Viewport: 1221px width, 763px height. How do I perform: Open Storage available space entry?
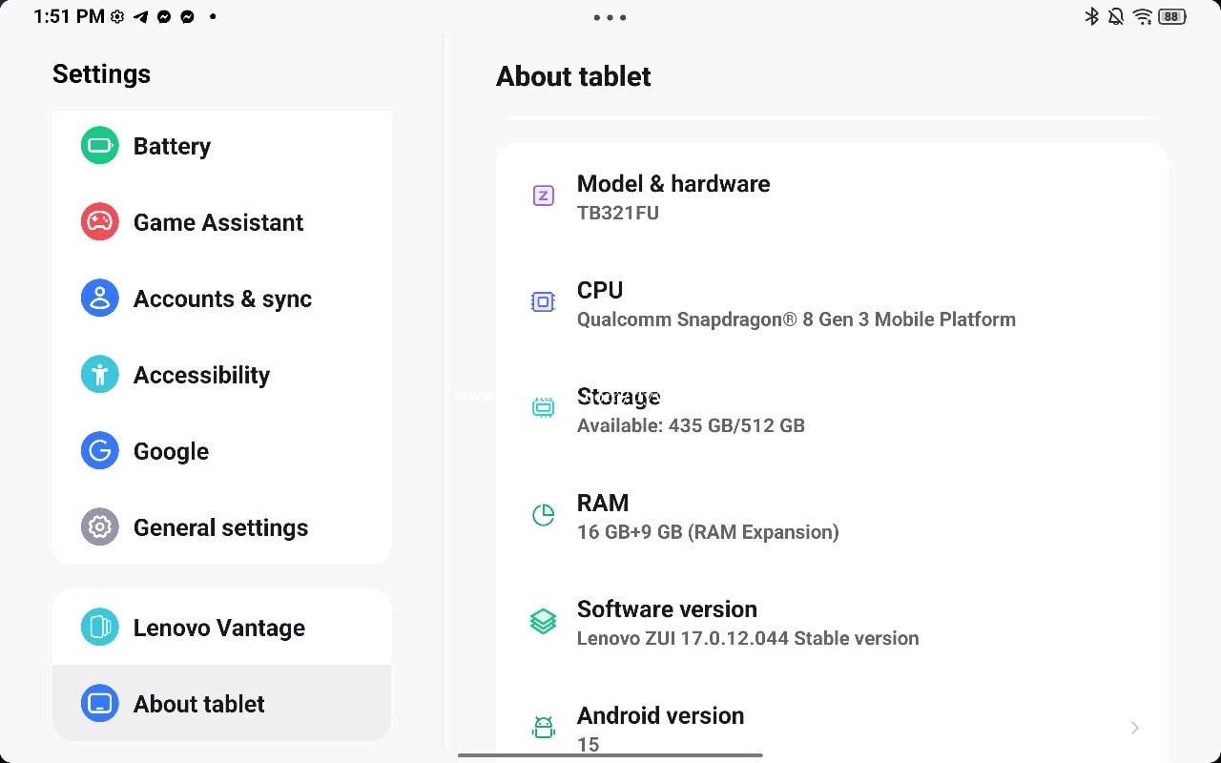pos(832,410)
